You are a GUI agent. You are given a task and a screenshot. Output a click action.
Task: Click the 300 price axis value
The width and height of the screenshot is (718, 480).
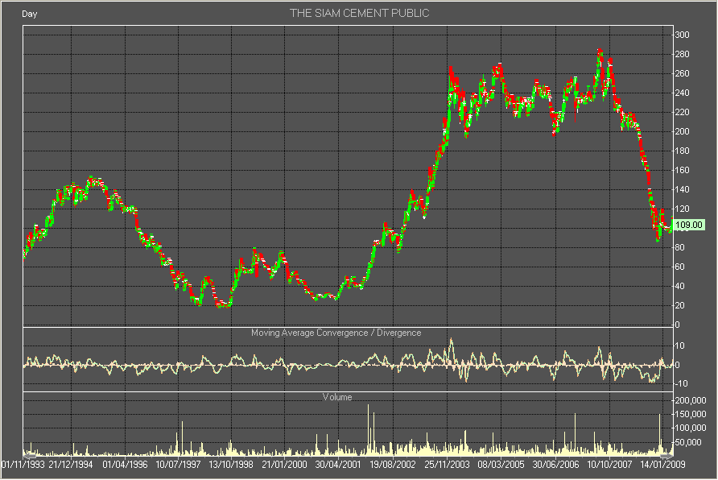[683, 35]
